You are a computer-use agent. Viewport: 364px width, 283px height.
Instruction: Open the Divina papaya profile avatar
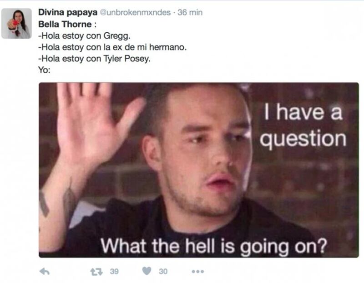tap(16, 24)
